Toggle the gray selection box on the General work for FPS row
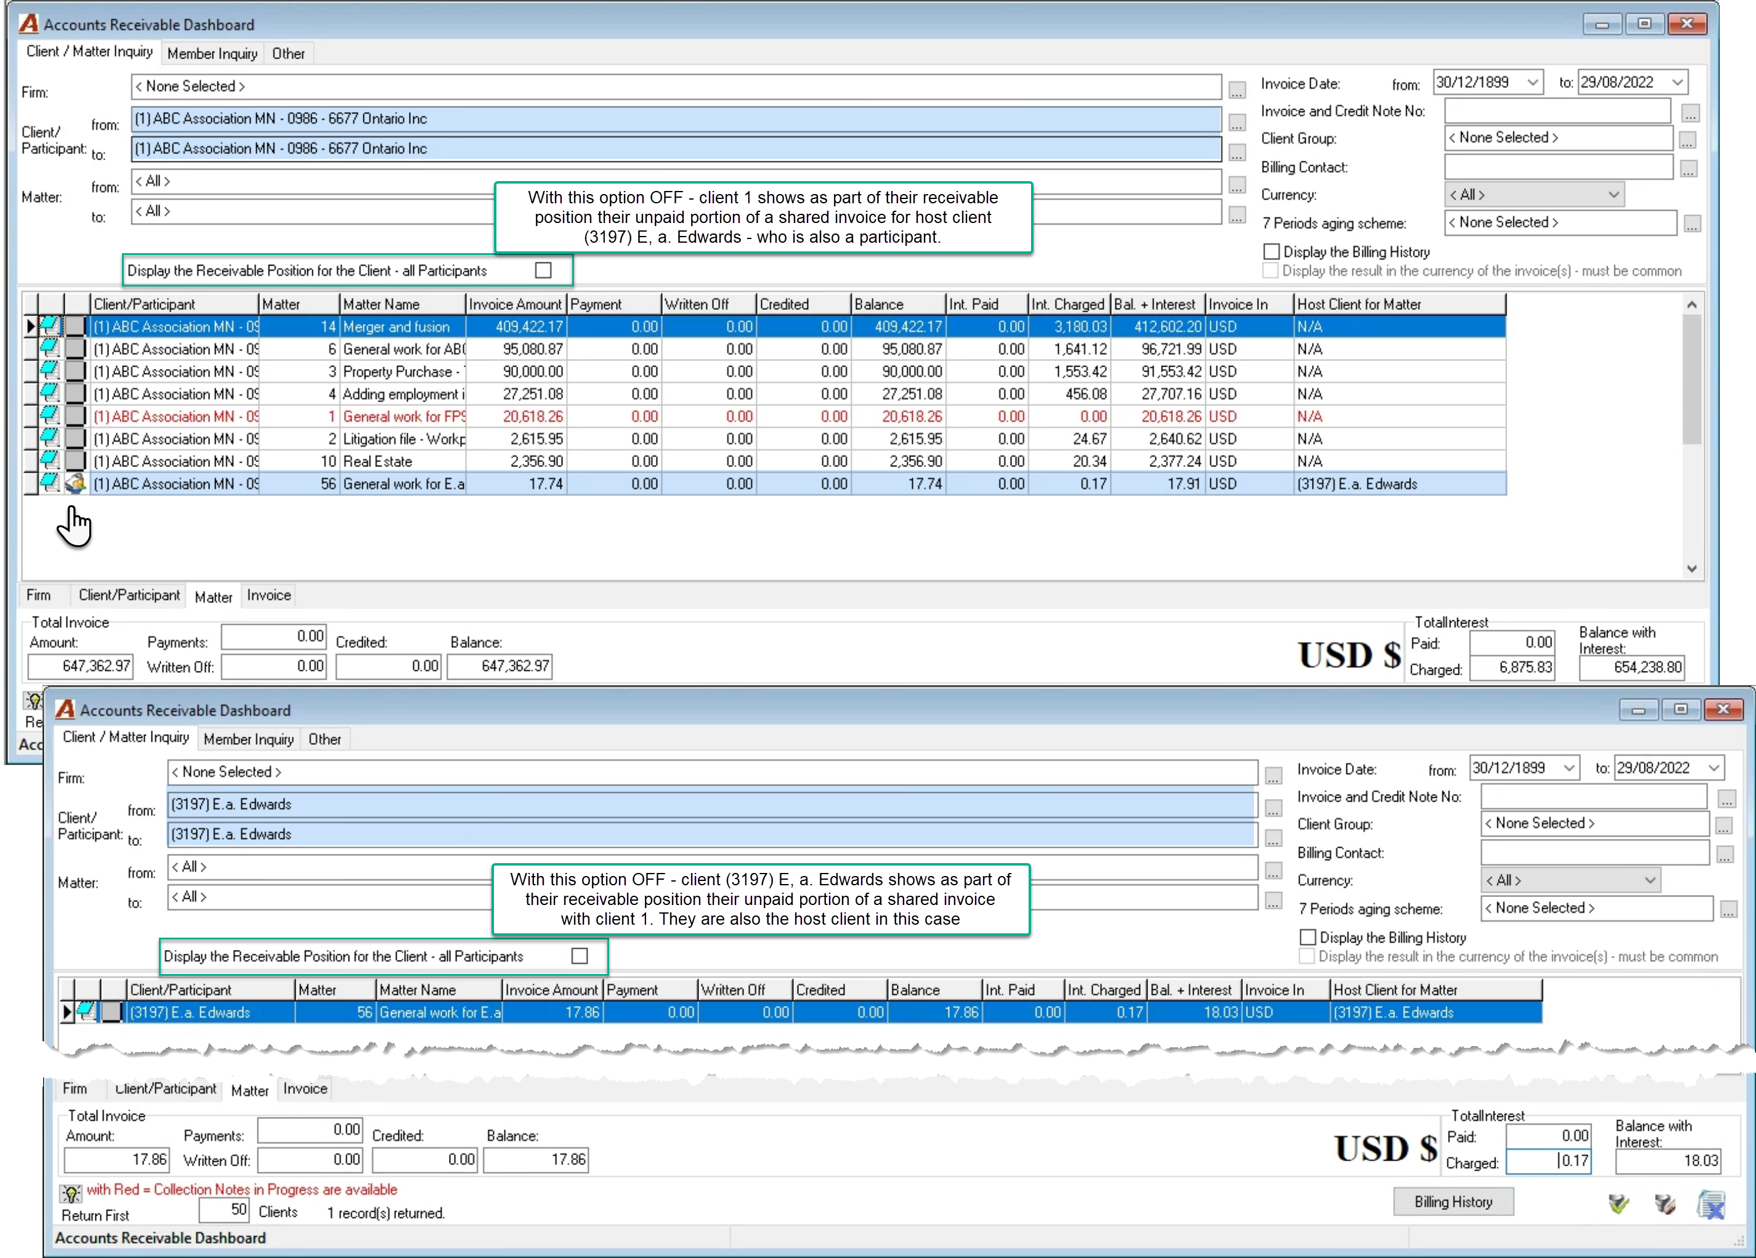1756x1258 pixels. click(x=75, y=416)
